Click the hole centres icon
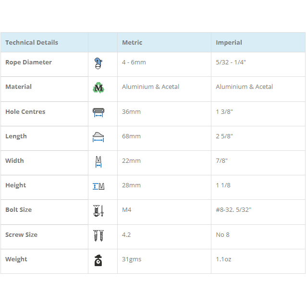The image size is (306, 306). point(98,112)
